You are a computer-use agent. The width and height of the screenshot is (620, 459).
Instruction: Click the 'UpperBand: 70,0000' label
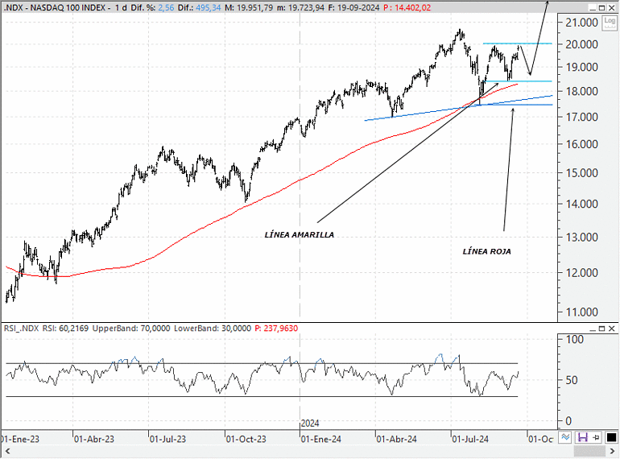tap(131, 329)
